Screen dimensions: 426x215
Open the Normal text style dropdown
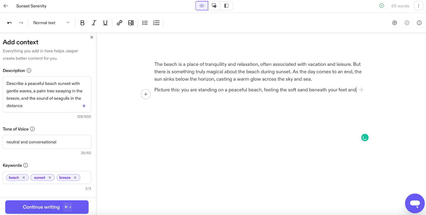pos(51,23)
